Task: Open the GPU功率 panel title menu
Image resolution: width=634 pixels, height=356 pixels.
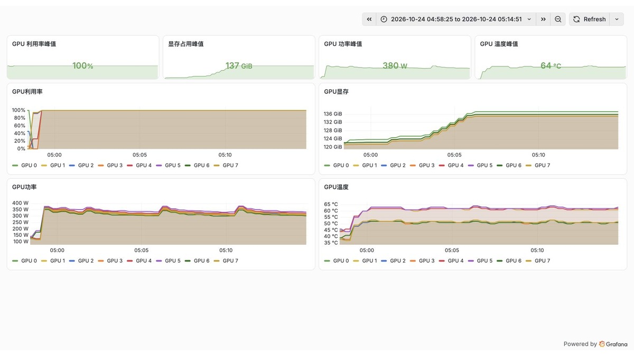Action: 24,187
